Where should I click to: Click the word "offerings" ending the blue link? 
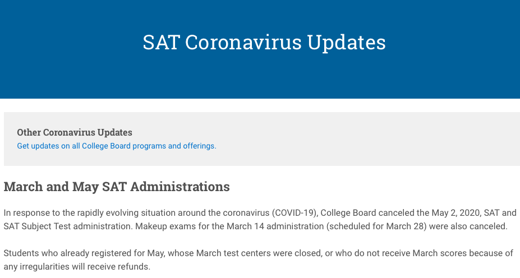(199, 146)
